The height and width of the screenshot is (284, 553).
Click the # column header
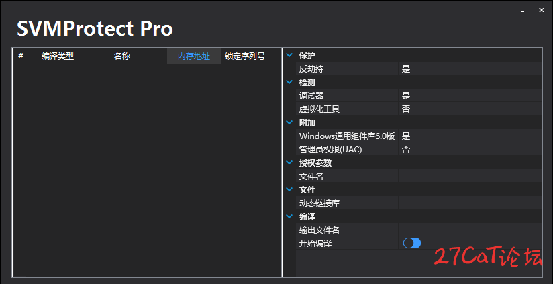21,56
